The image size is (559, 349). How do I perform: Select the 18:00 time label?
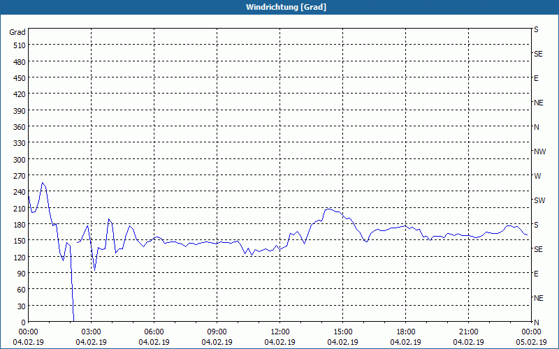405,332
